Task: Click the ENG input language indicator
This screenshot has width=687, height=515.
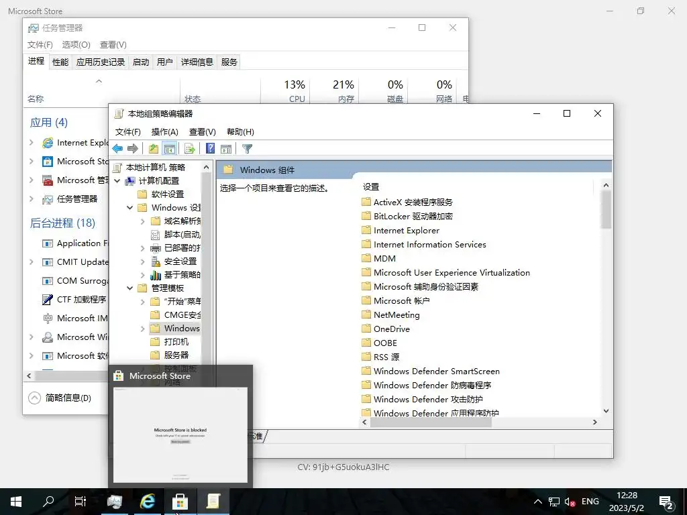Action: tap(590, 502)
